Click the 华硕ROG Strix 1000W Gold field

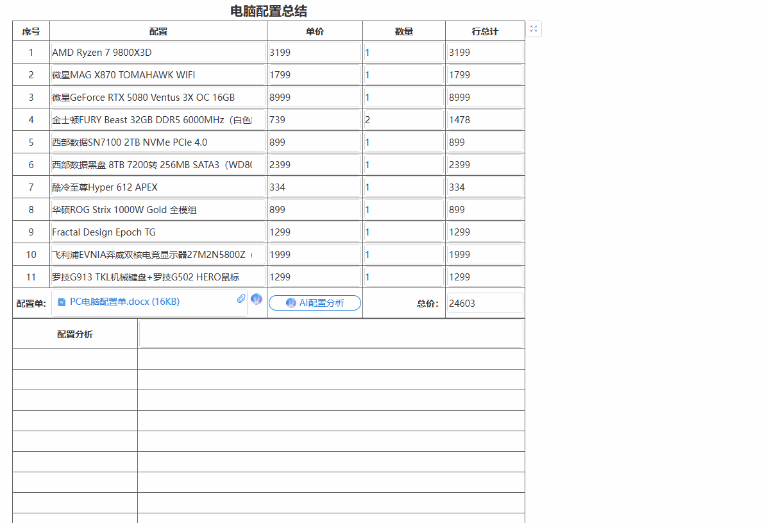(x=158, y=210)
